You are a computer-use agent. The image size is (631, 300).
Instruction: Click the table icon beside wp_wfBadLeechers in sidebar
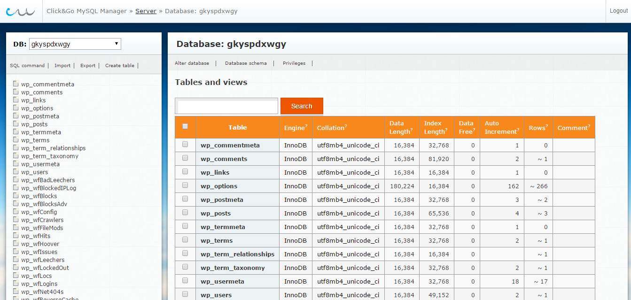coord(16,180)
